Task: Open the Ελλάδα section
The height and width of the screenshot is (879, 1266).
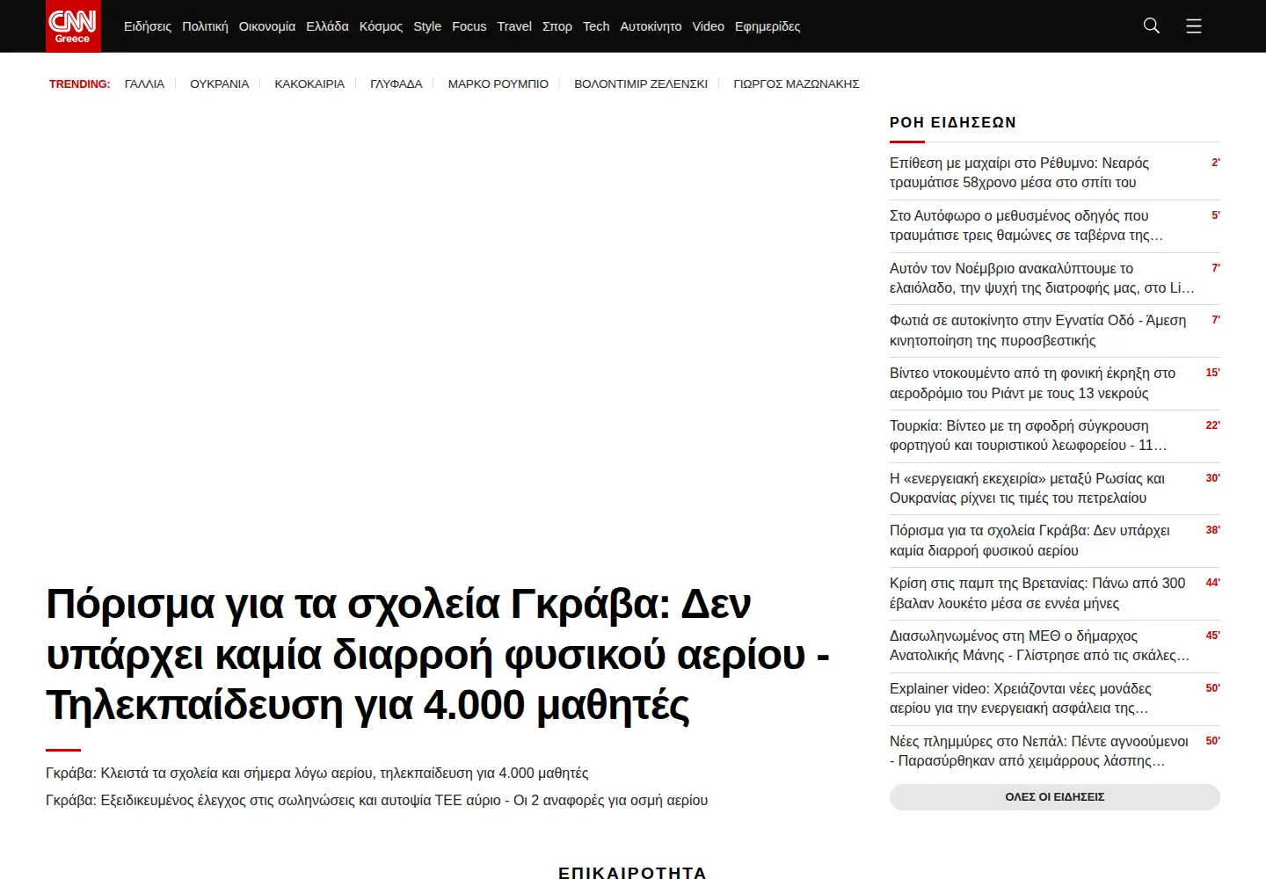Action: [x=327, y=26]
